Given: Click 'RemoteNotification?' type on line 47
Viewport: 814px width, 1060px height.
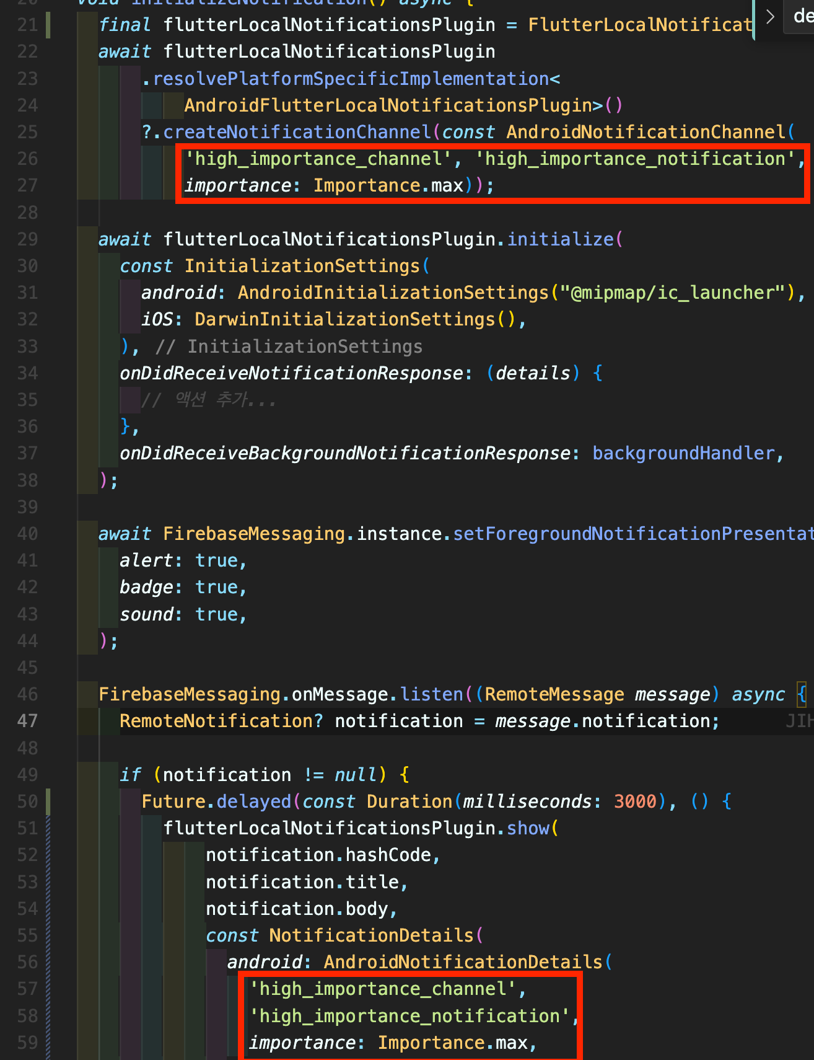Looking at the screenshot, I should (222, 721).
